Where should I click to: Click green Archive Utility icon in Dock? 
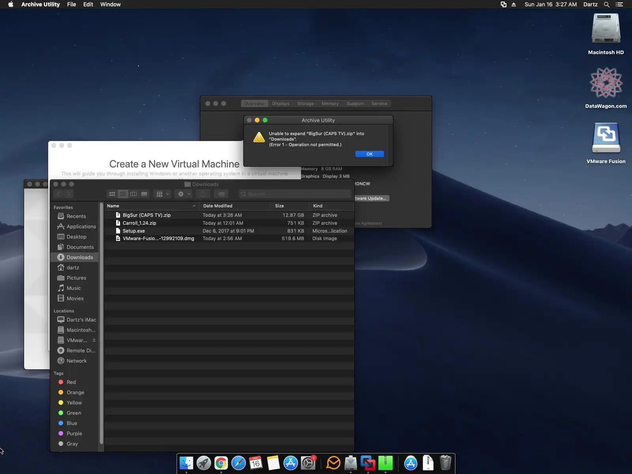point(386,463)
